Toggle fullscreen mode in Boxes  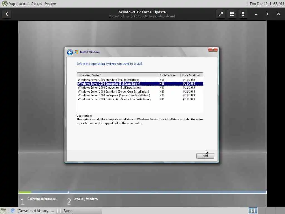pyautogui.click(x=220, y=14)
